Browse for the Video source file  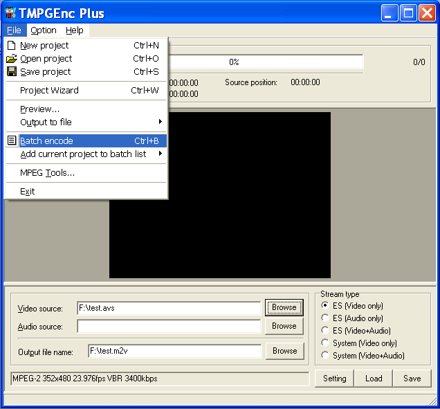click(284, 307)
